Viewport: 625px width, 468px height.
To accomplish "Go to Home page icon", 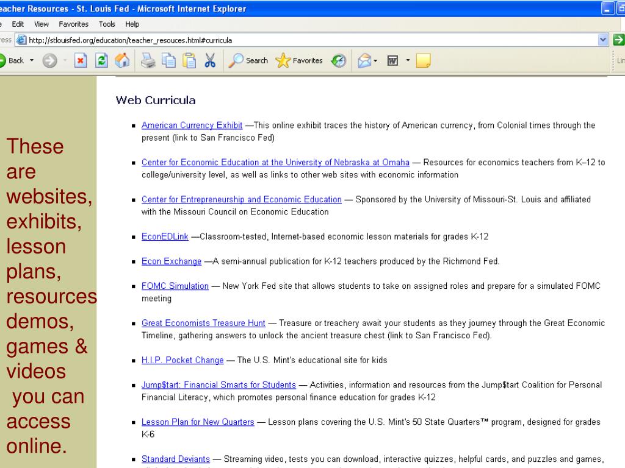I will pos(122,60).
